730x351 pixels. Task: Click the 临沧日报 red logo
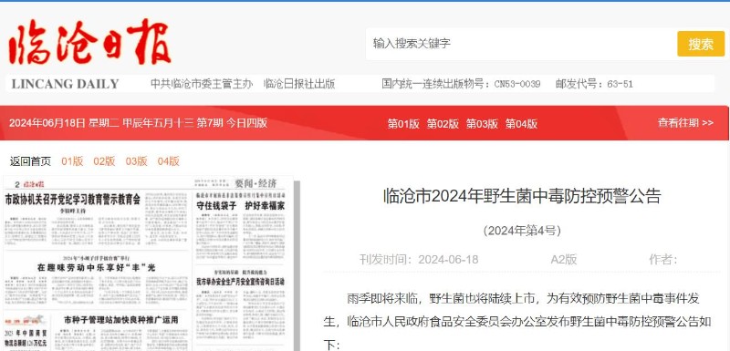coord(89,42)
